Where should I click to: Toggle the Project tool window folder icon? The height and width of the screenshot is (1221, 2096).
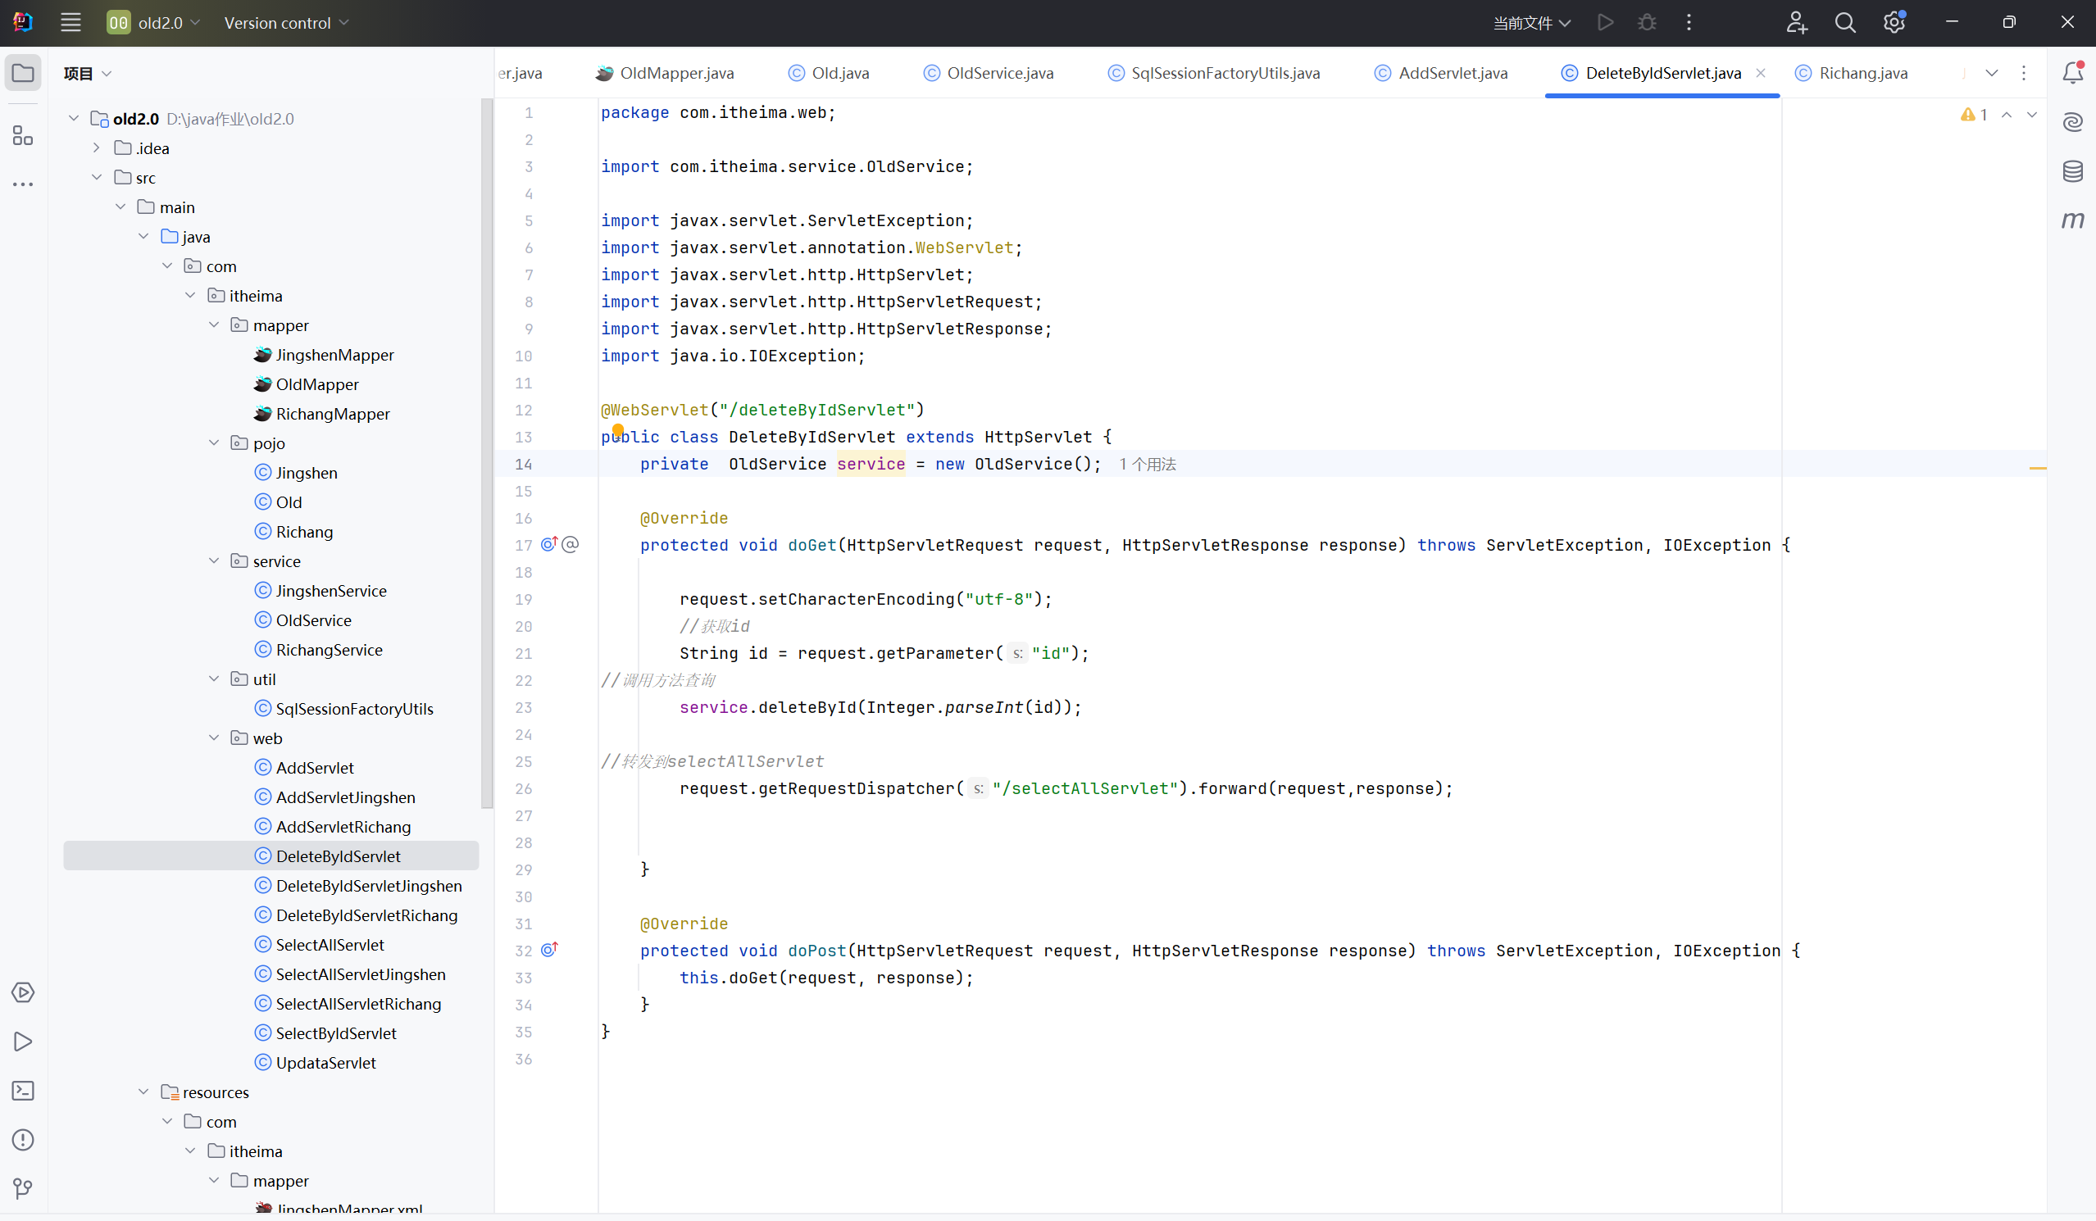tap(23, 73)
